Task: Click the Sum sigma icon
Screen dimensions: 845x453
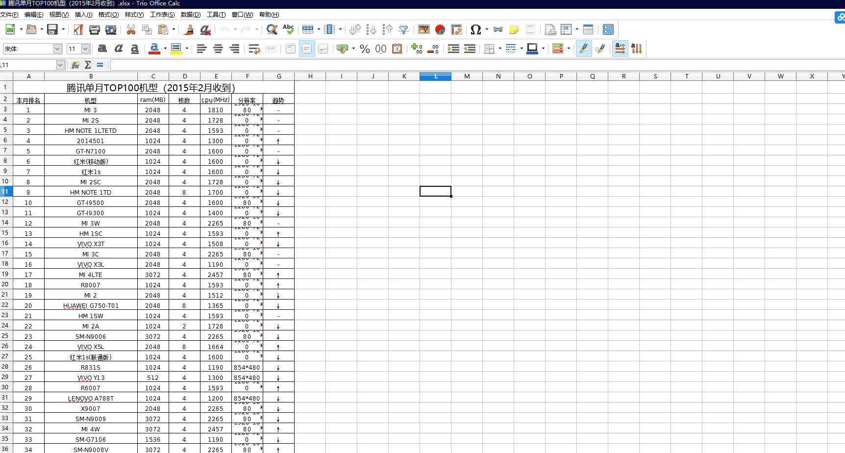Action: tap(88, 65)
